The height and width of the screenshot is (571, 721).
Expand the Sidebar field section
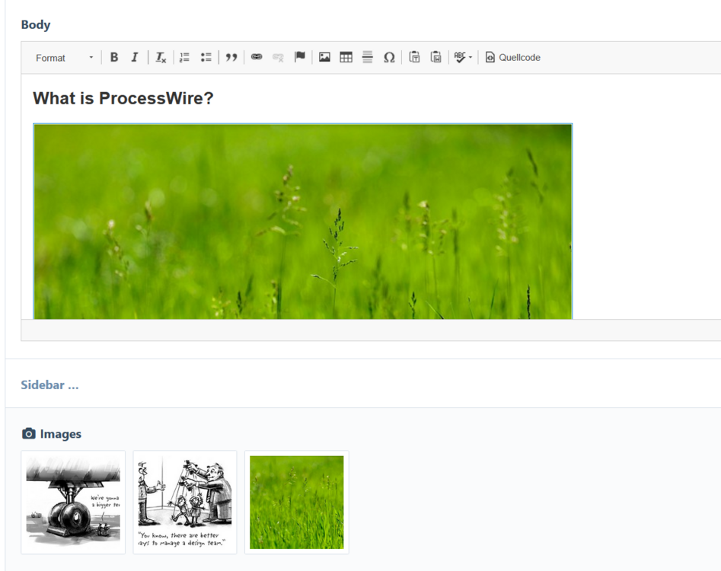pos(49,384)
